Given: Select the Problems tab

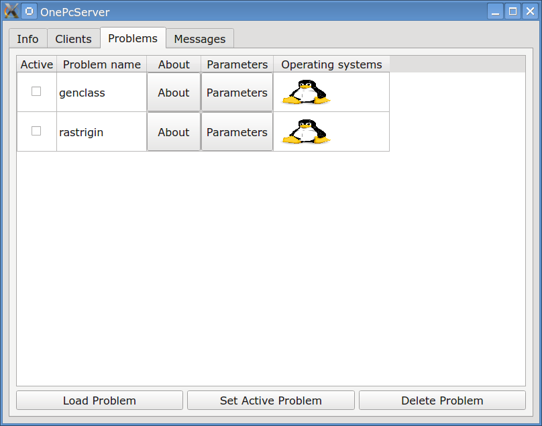Looking at the screenshot, I should (132, 38).
